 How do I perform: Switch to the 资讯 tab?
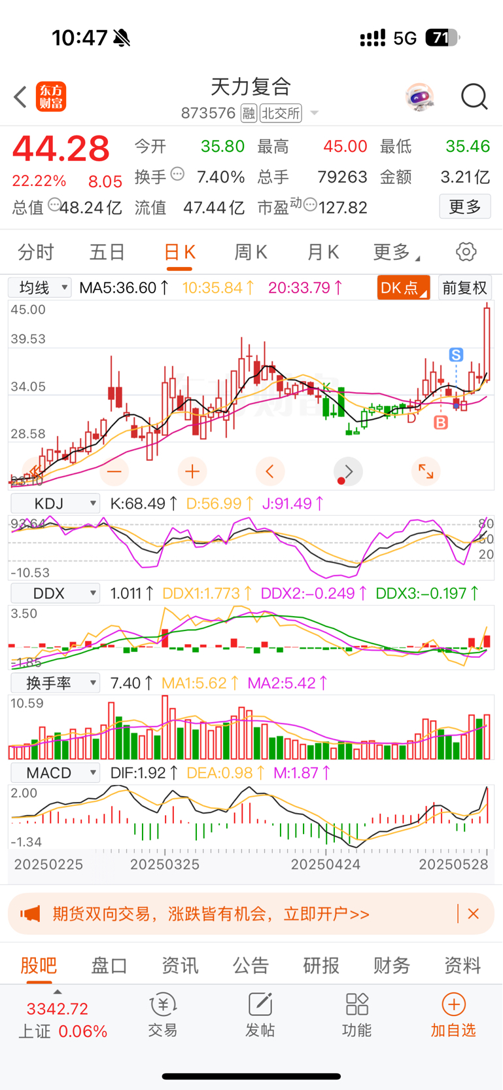pyautogui.click(x=180, y=965)
